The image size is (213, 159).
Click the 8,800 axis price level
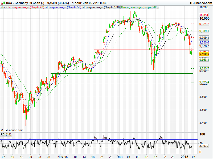pyautogui.click(x=203, y=97)
